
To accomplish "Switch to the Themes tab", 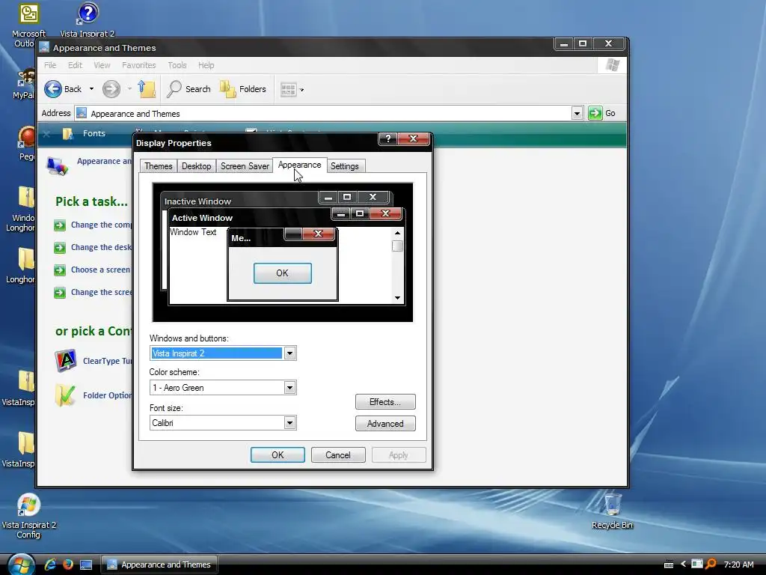I will tap(159, 166).
